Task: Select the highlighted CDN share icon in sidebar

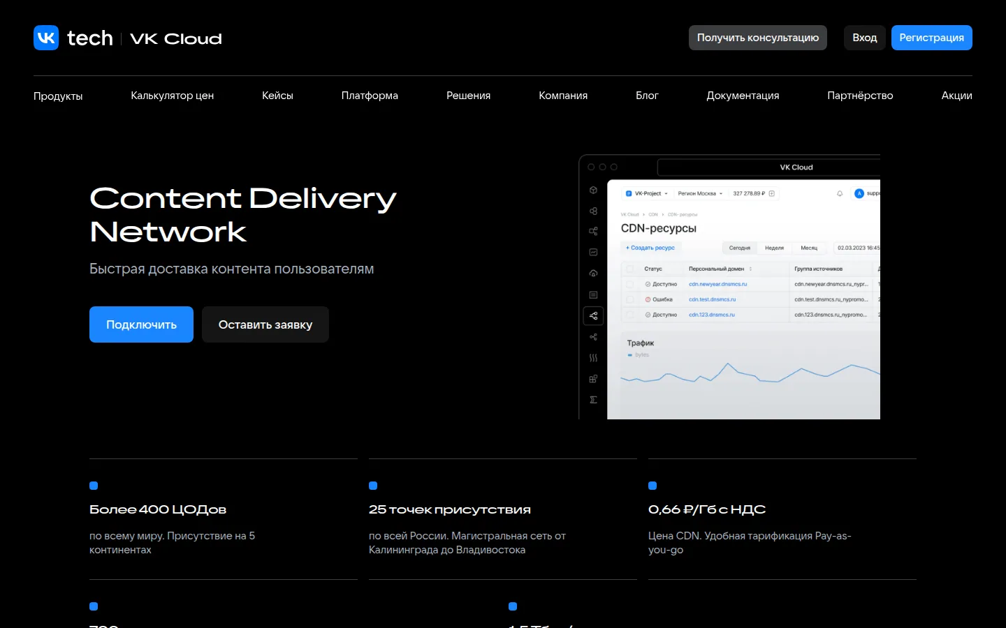Action: point(593,316)
